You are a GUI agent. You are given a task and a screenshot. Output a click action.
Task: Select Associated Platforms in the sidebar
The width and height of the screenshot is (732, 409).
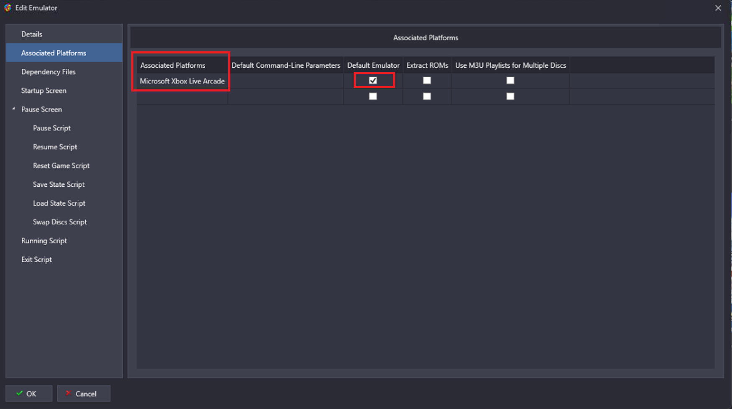(x=64, y=53)
